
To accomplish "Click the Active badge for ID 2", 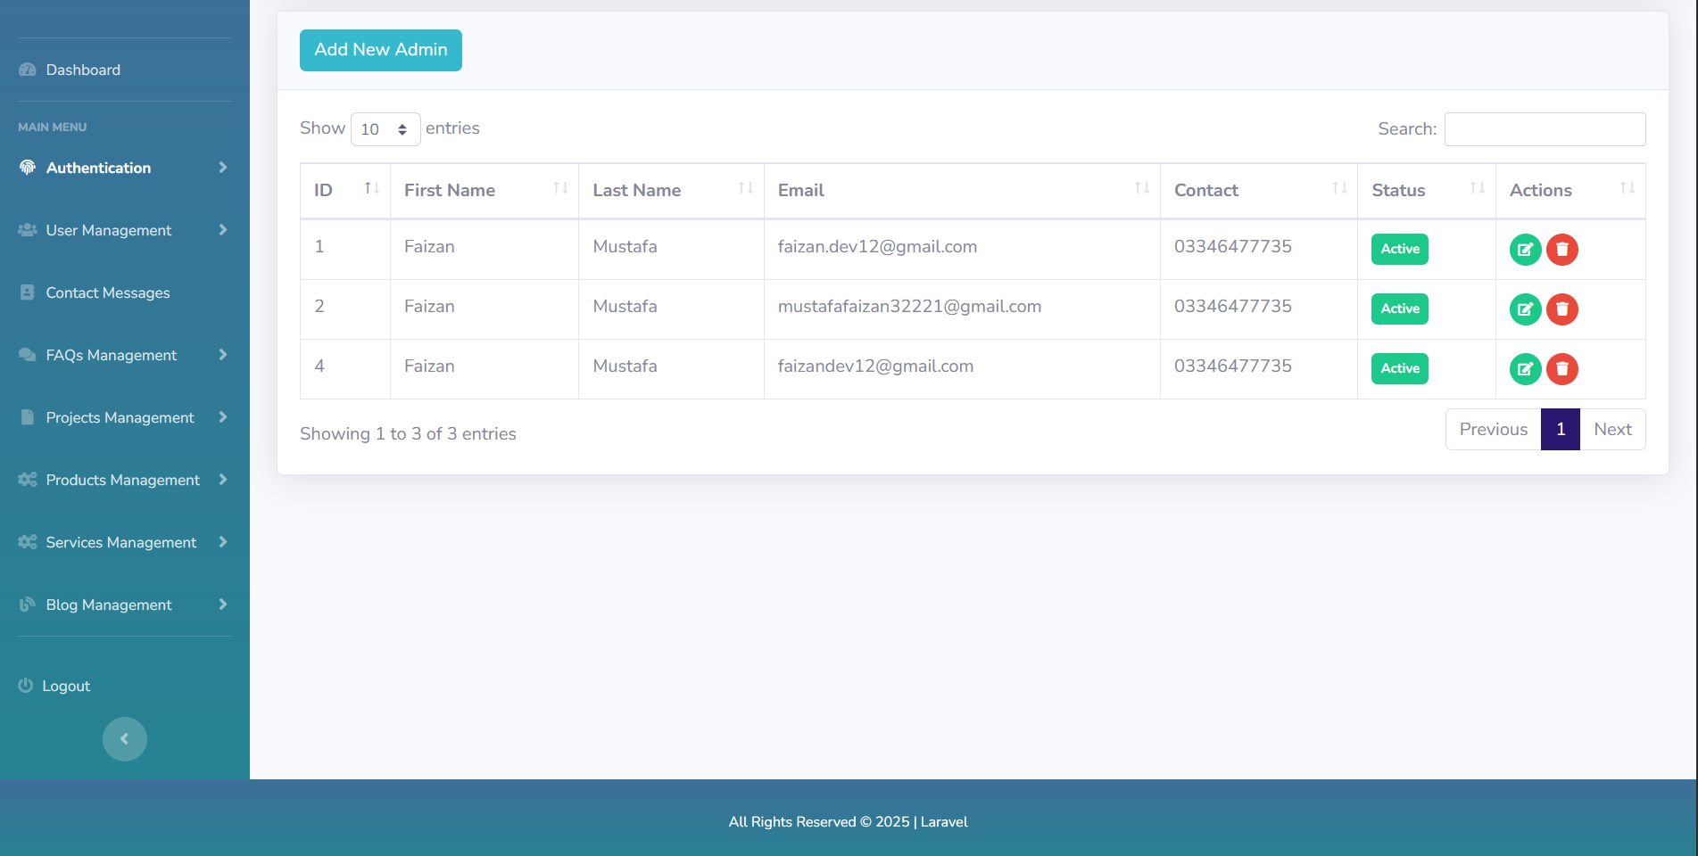I will (1400, 309).
